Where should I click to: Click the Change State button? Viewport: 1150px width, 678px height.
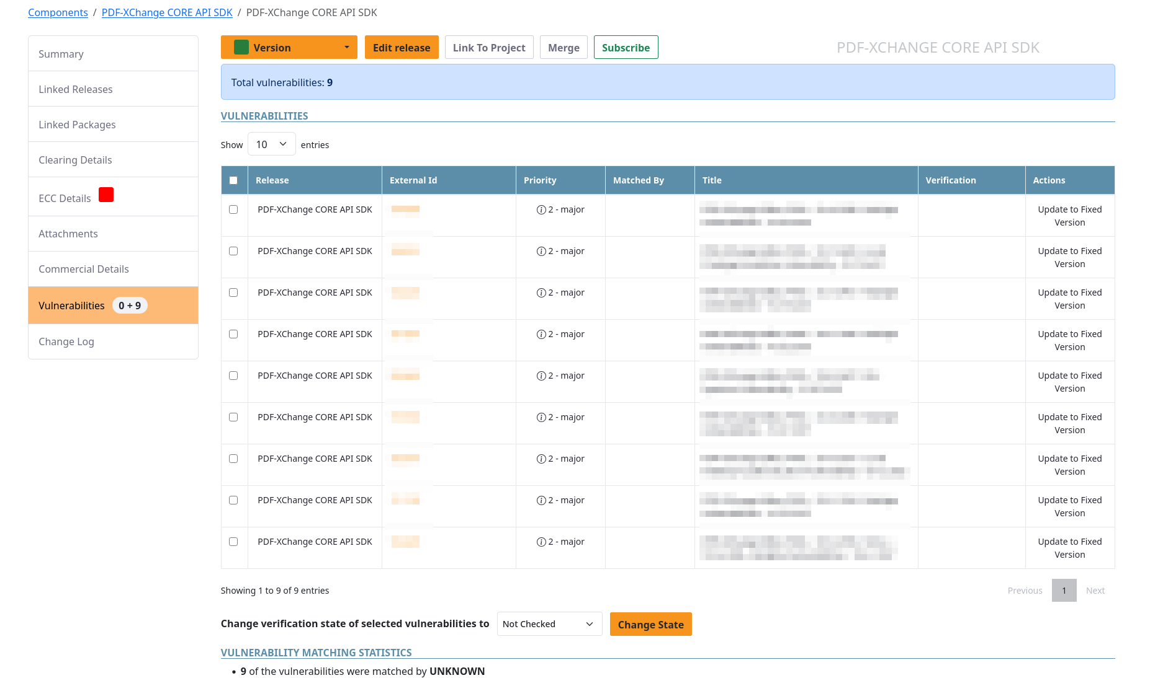650,625
